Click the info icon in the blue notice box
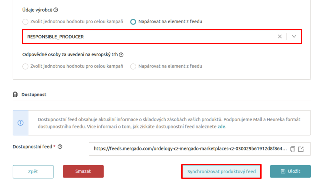Image resolution: width=325 pixels, height=185 pixels. (20, 123)
